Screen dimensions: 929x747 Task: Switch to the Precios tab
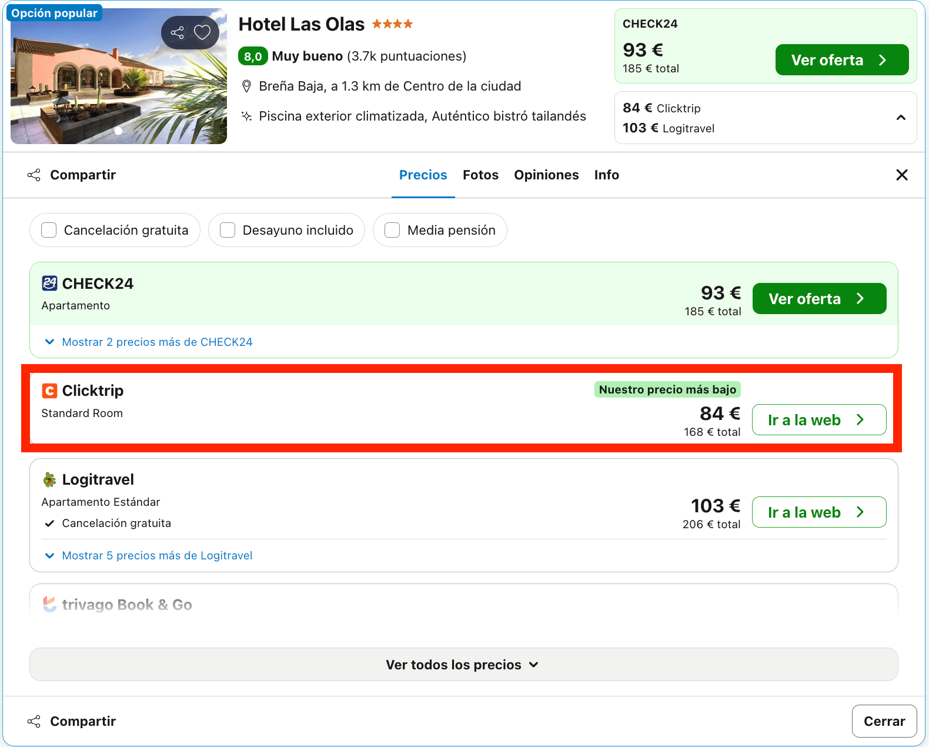tap(423, 175)
